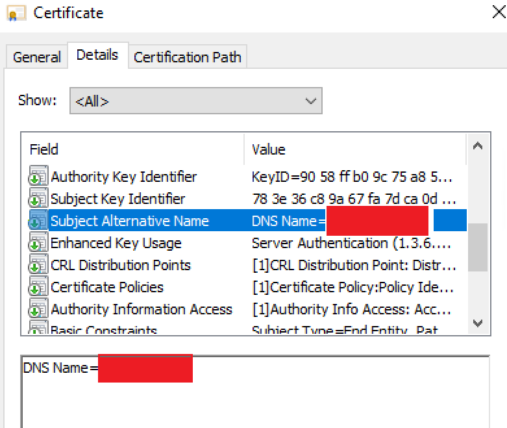Viewport: 507px width, 428px height.
Task: Switch to the Certification Path tab
Action: (x=188, y=57)
